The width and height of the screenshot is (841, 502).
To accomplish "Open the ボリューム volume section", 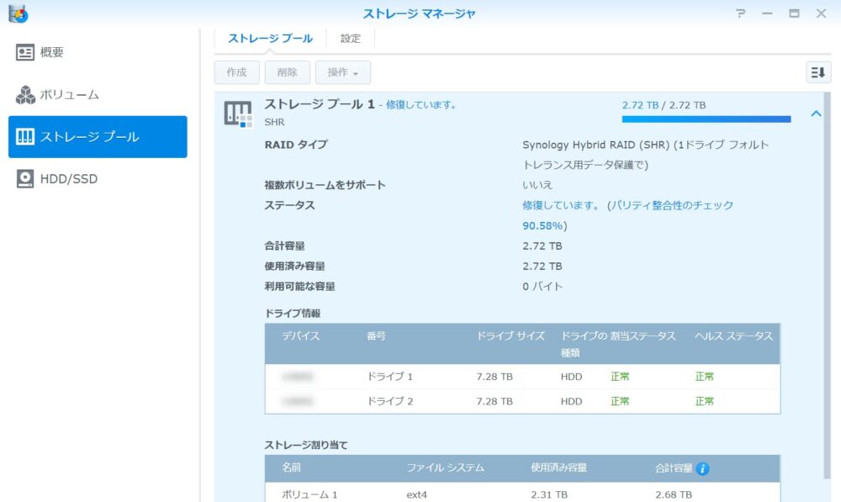I will pyautogui.click(x=98, y=94).
